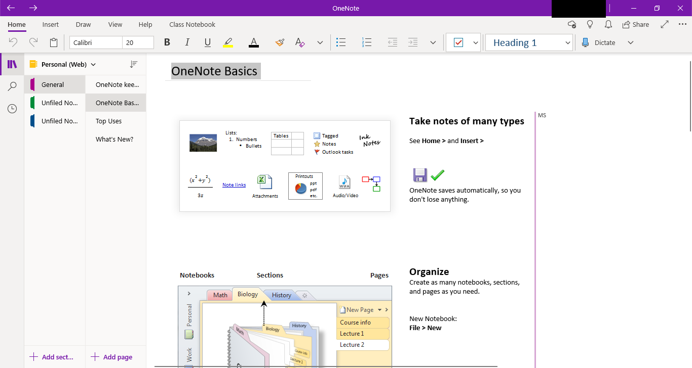Click the Undo icon
Image resolution: width=692 pixels, height=368 pixels.
tap(13, 42)
